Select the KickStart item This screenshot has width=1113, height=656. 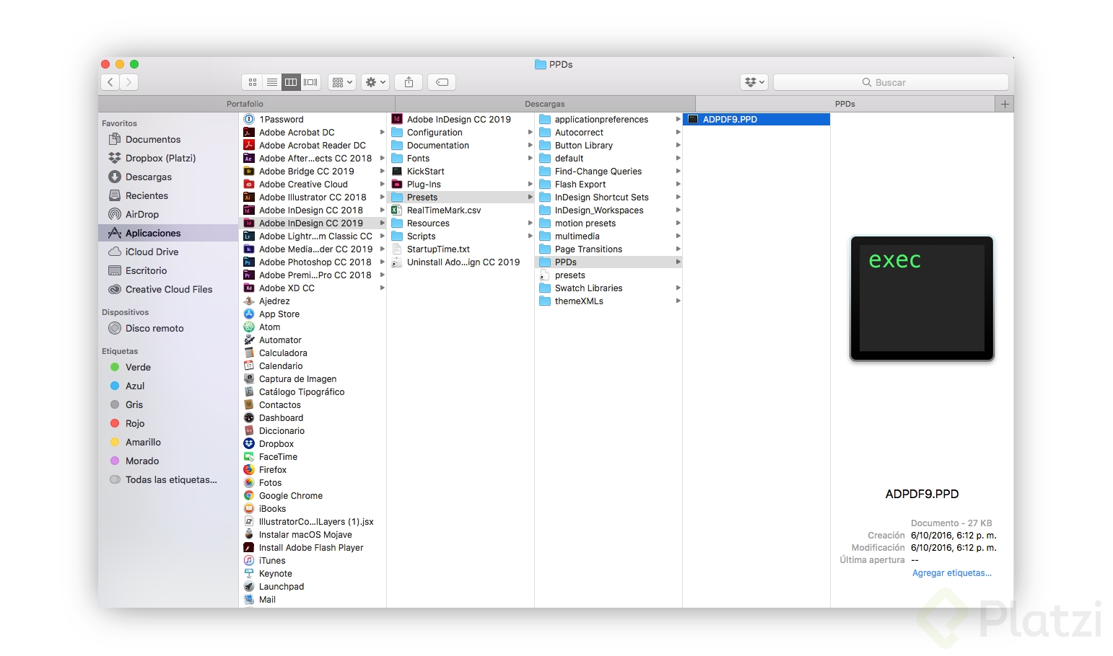(461, 171)
